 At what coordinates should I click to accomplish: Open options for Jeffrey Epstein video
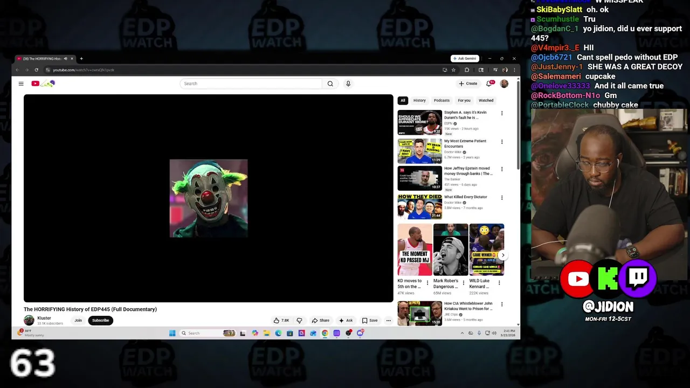(x=502, y=169)
